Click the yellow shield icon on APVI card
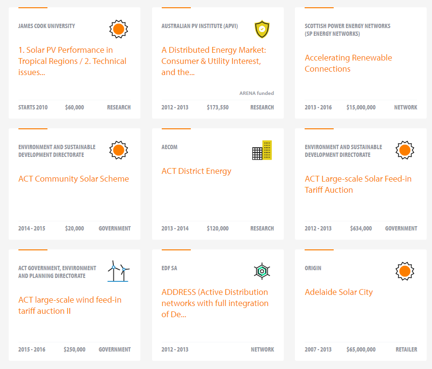 [262, 29]
